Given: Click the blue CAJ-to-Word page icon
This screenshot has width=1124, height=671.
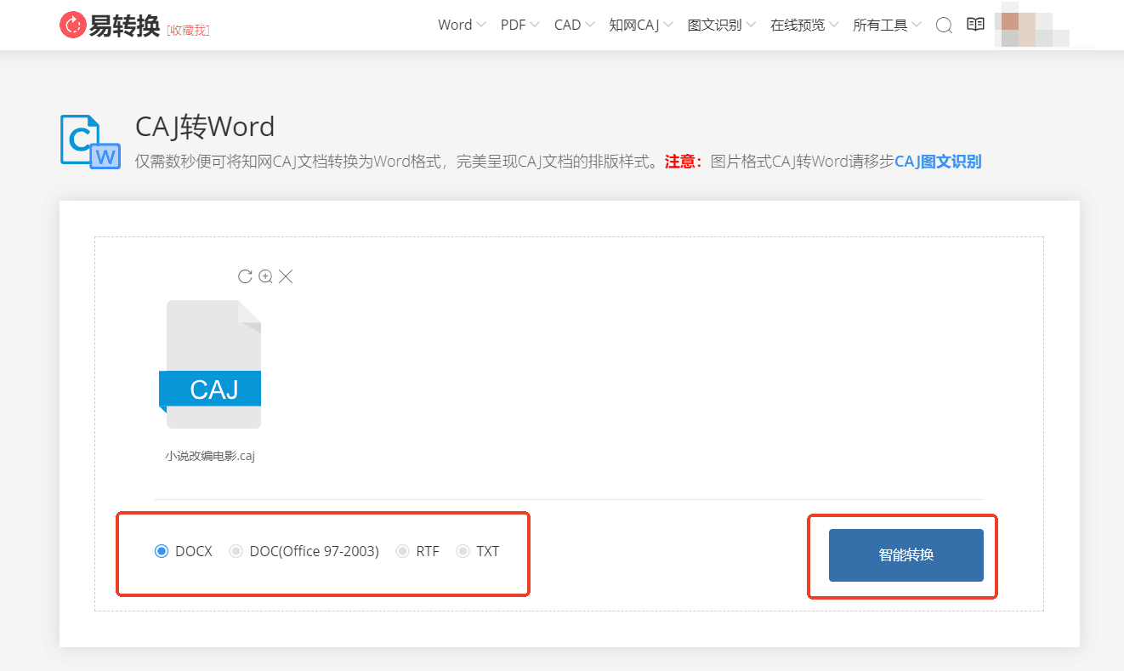Looking at the screenshot, I should [89, 139].
